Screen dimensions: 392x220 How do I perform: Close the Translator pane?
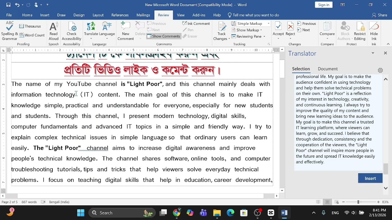tap(385, 53)
